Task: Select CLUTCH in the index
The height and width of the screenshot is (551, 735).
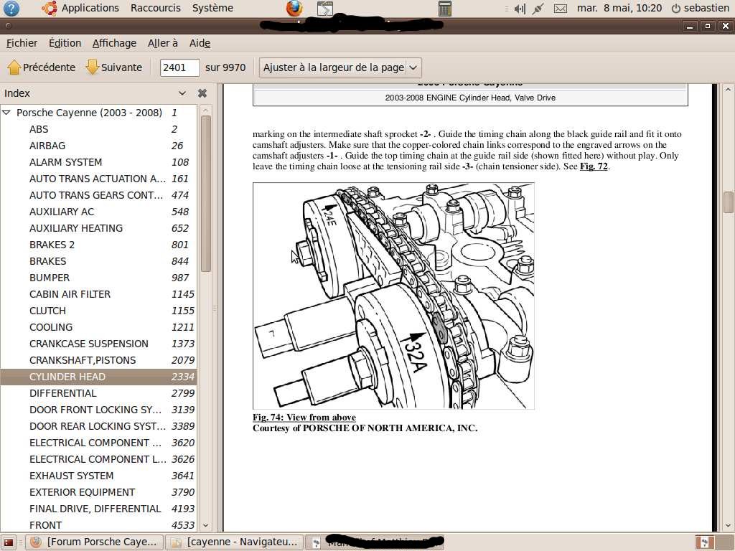Action: pyautogui.click(x=98, y=311)
